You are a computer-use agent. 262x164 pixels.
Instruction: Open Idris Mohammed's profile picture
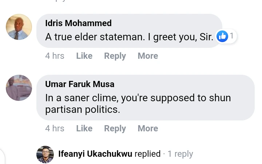[x=19, y=27]
